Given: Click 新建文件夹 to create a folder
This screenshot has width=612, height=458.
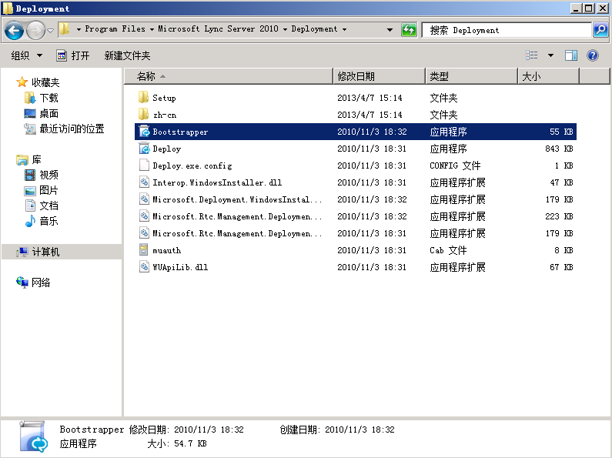Looking at the screenshot, I should [x=127, y=55].
